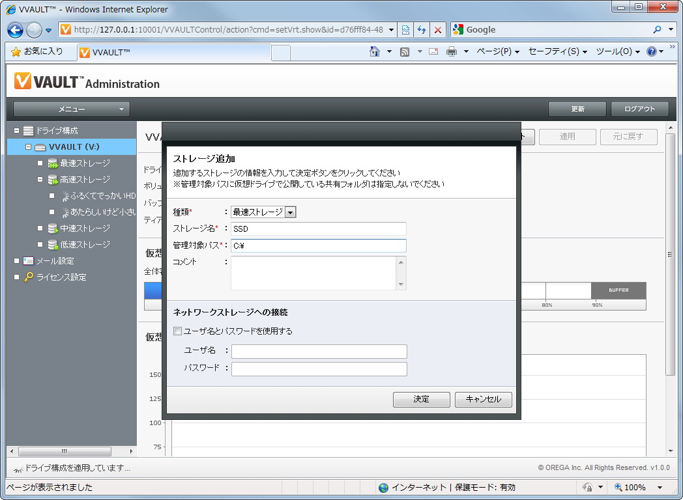Click the ライセンス設定 key icon

(x=28, y=277)
